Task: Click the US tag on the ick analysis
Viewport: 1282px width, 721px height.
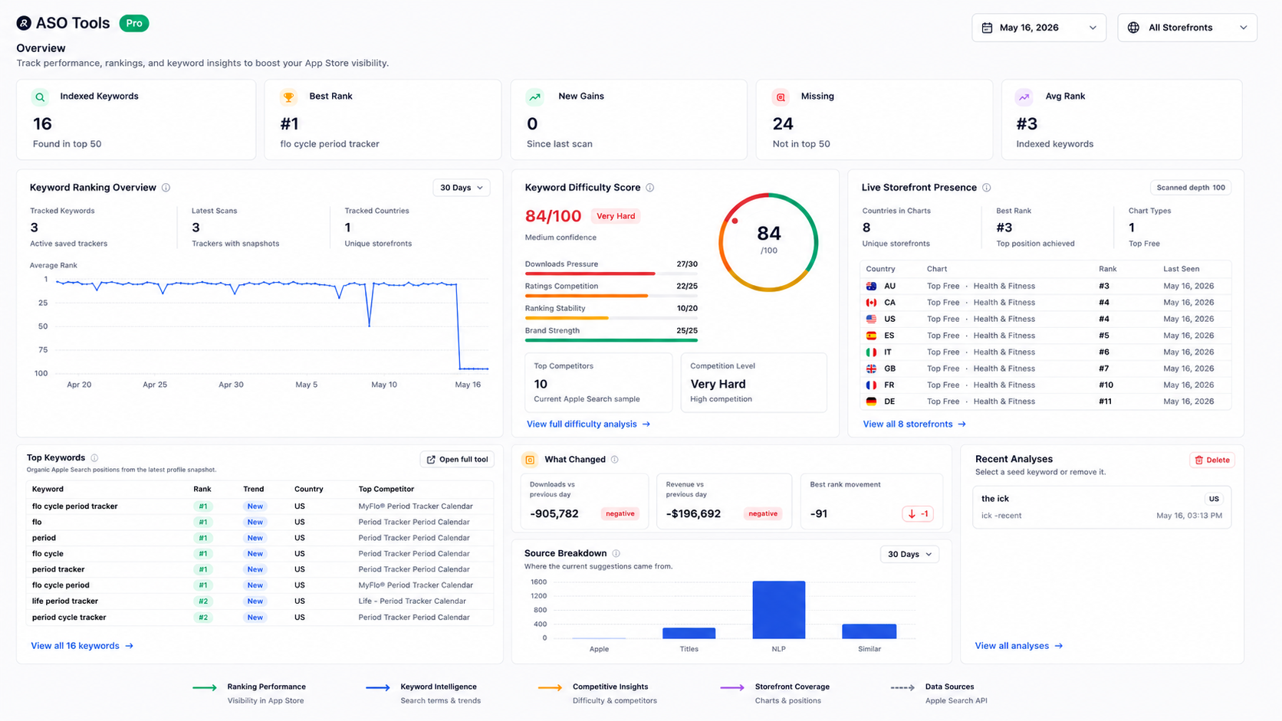Action: pos(1214,499)
